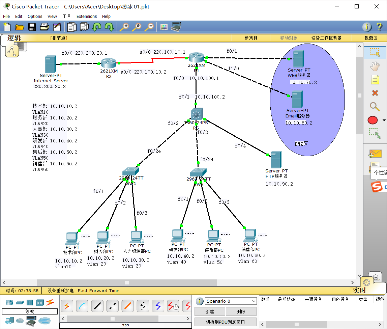Click 切换到PDU列表窗口 button

point(225,322)
